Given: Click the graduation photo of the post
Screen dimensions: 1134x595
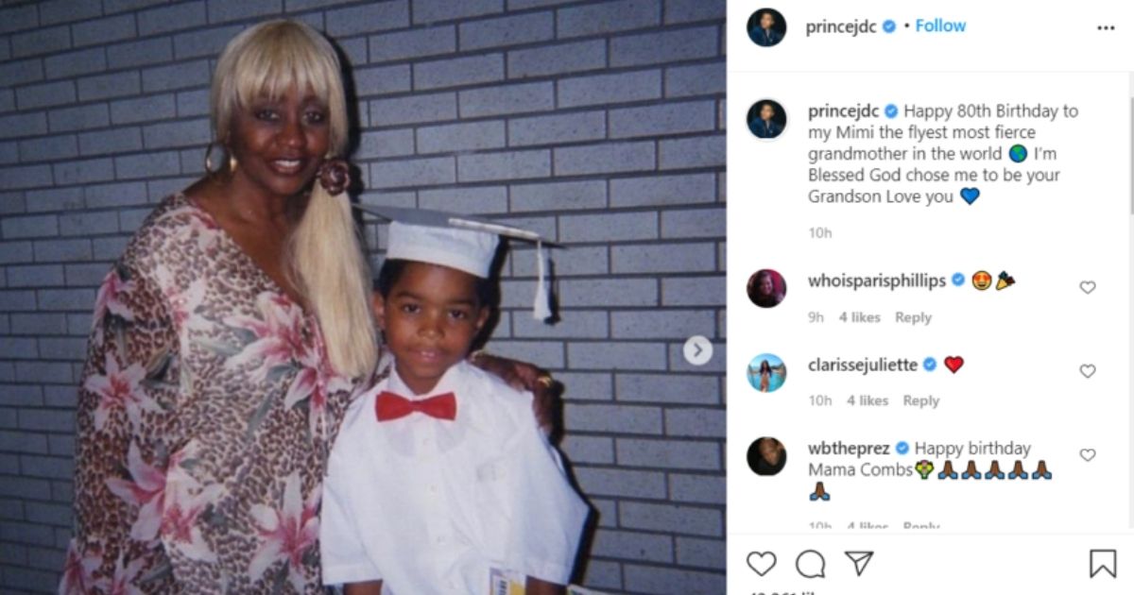Looking at the screenshot, I should [363, 297].
